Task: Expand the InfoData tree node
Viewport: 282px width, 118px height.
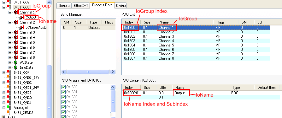Action: [x=10, y=67]
